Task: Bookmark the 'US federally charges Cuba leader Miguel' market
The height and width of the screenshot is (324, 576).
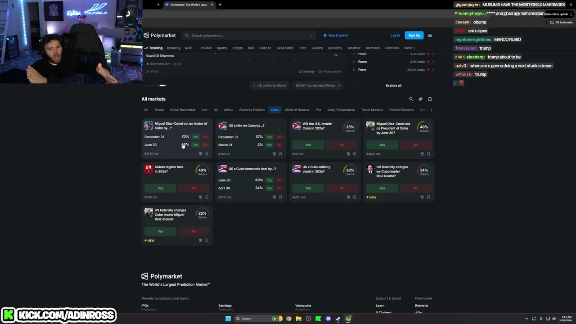Action: [x=207, y=240]
